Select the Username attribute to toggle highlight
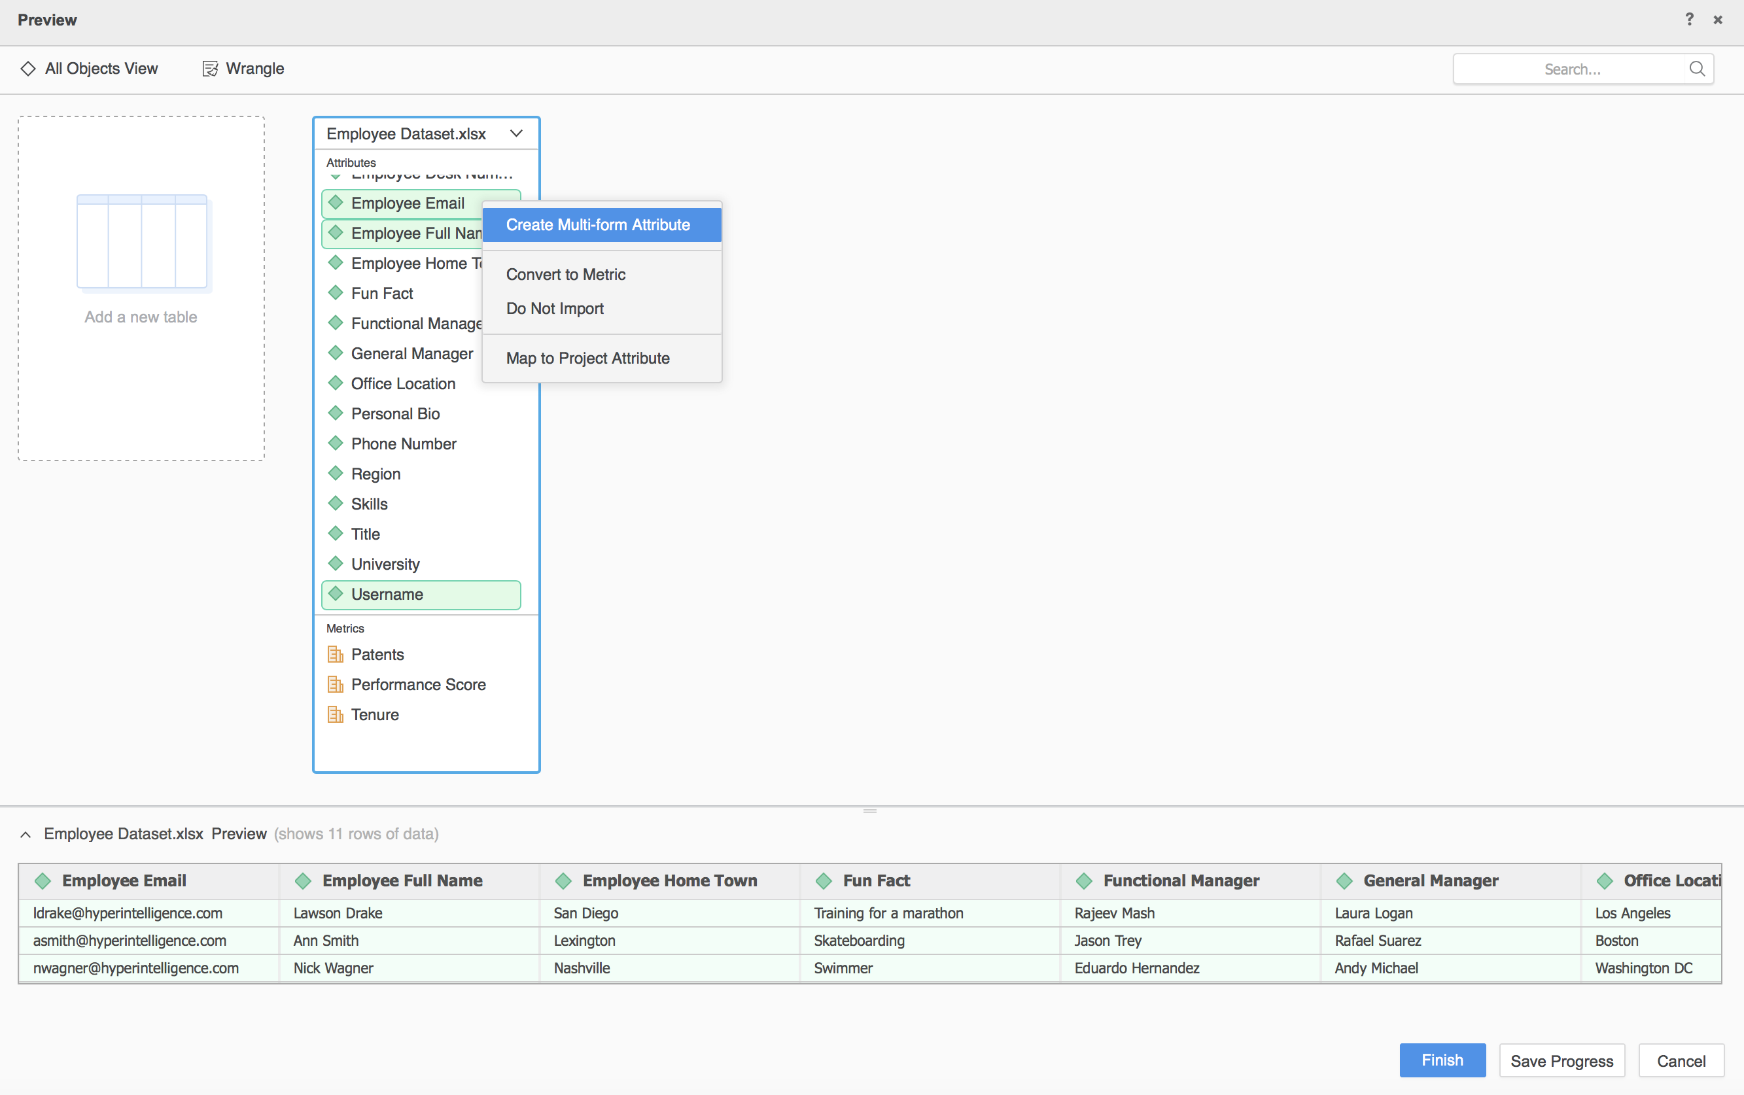 (x=387, y=594)
